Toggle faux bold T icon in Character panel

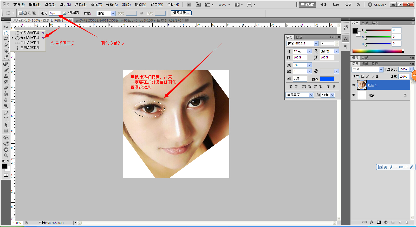click(x=291, y=87)
